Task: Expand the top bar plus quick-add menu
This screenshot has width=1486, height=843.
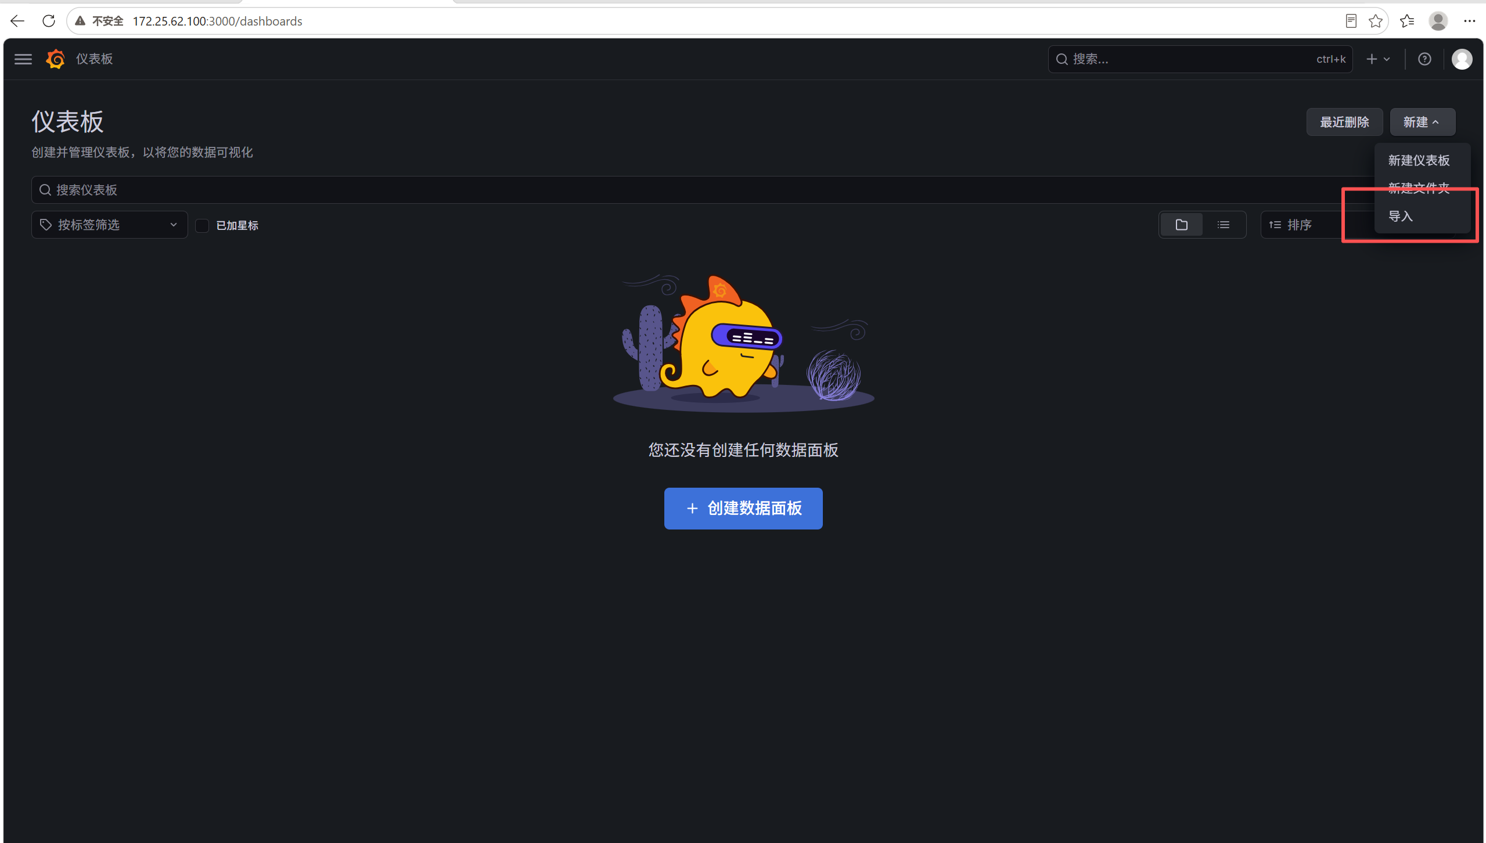Action: 1377,59
